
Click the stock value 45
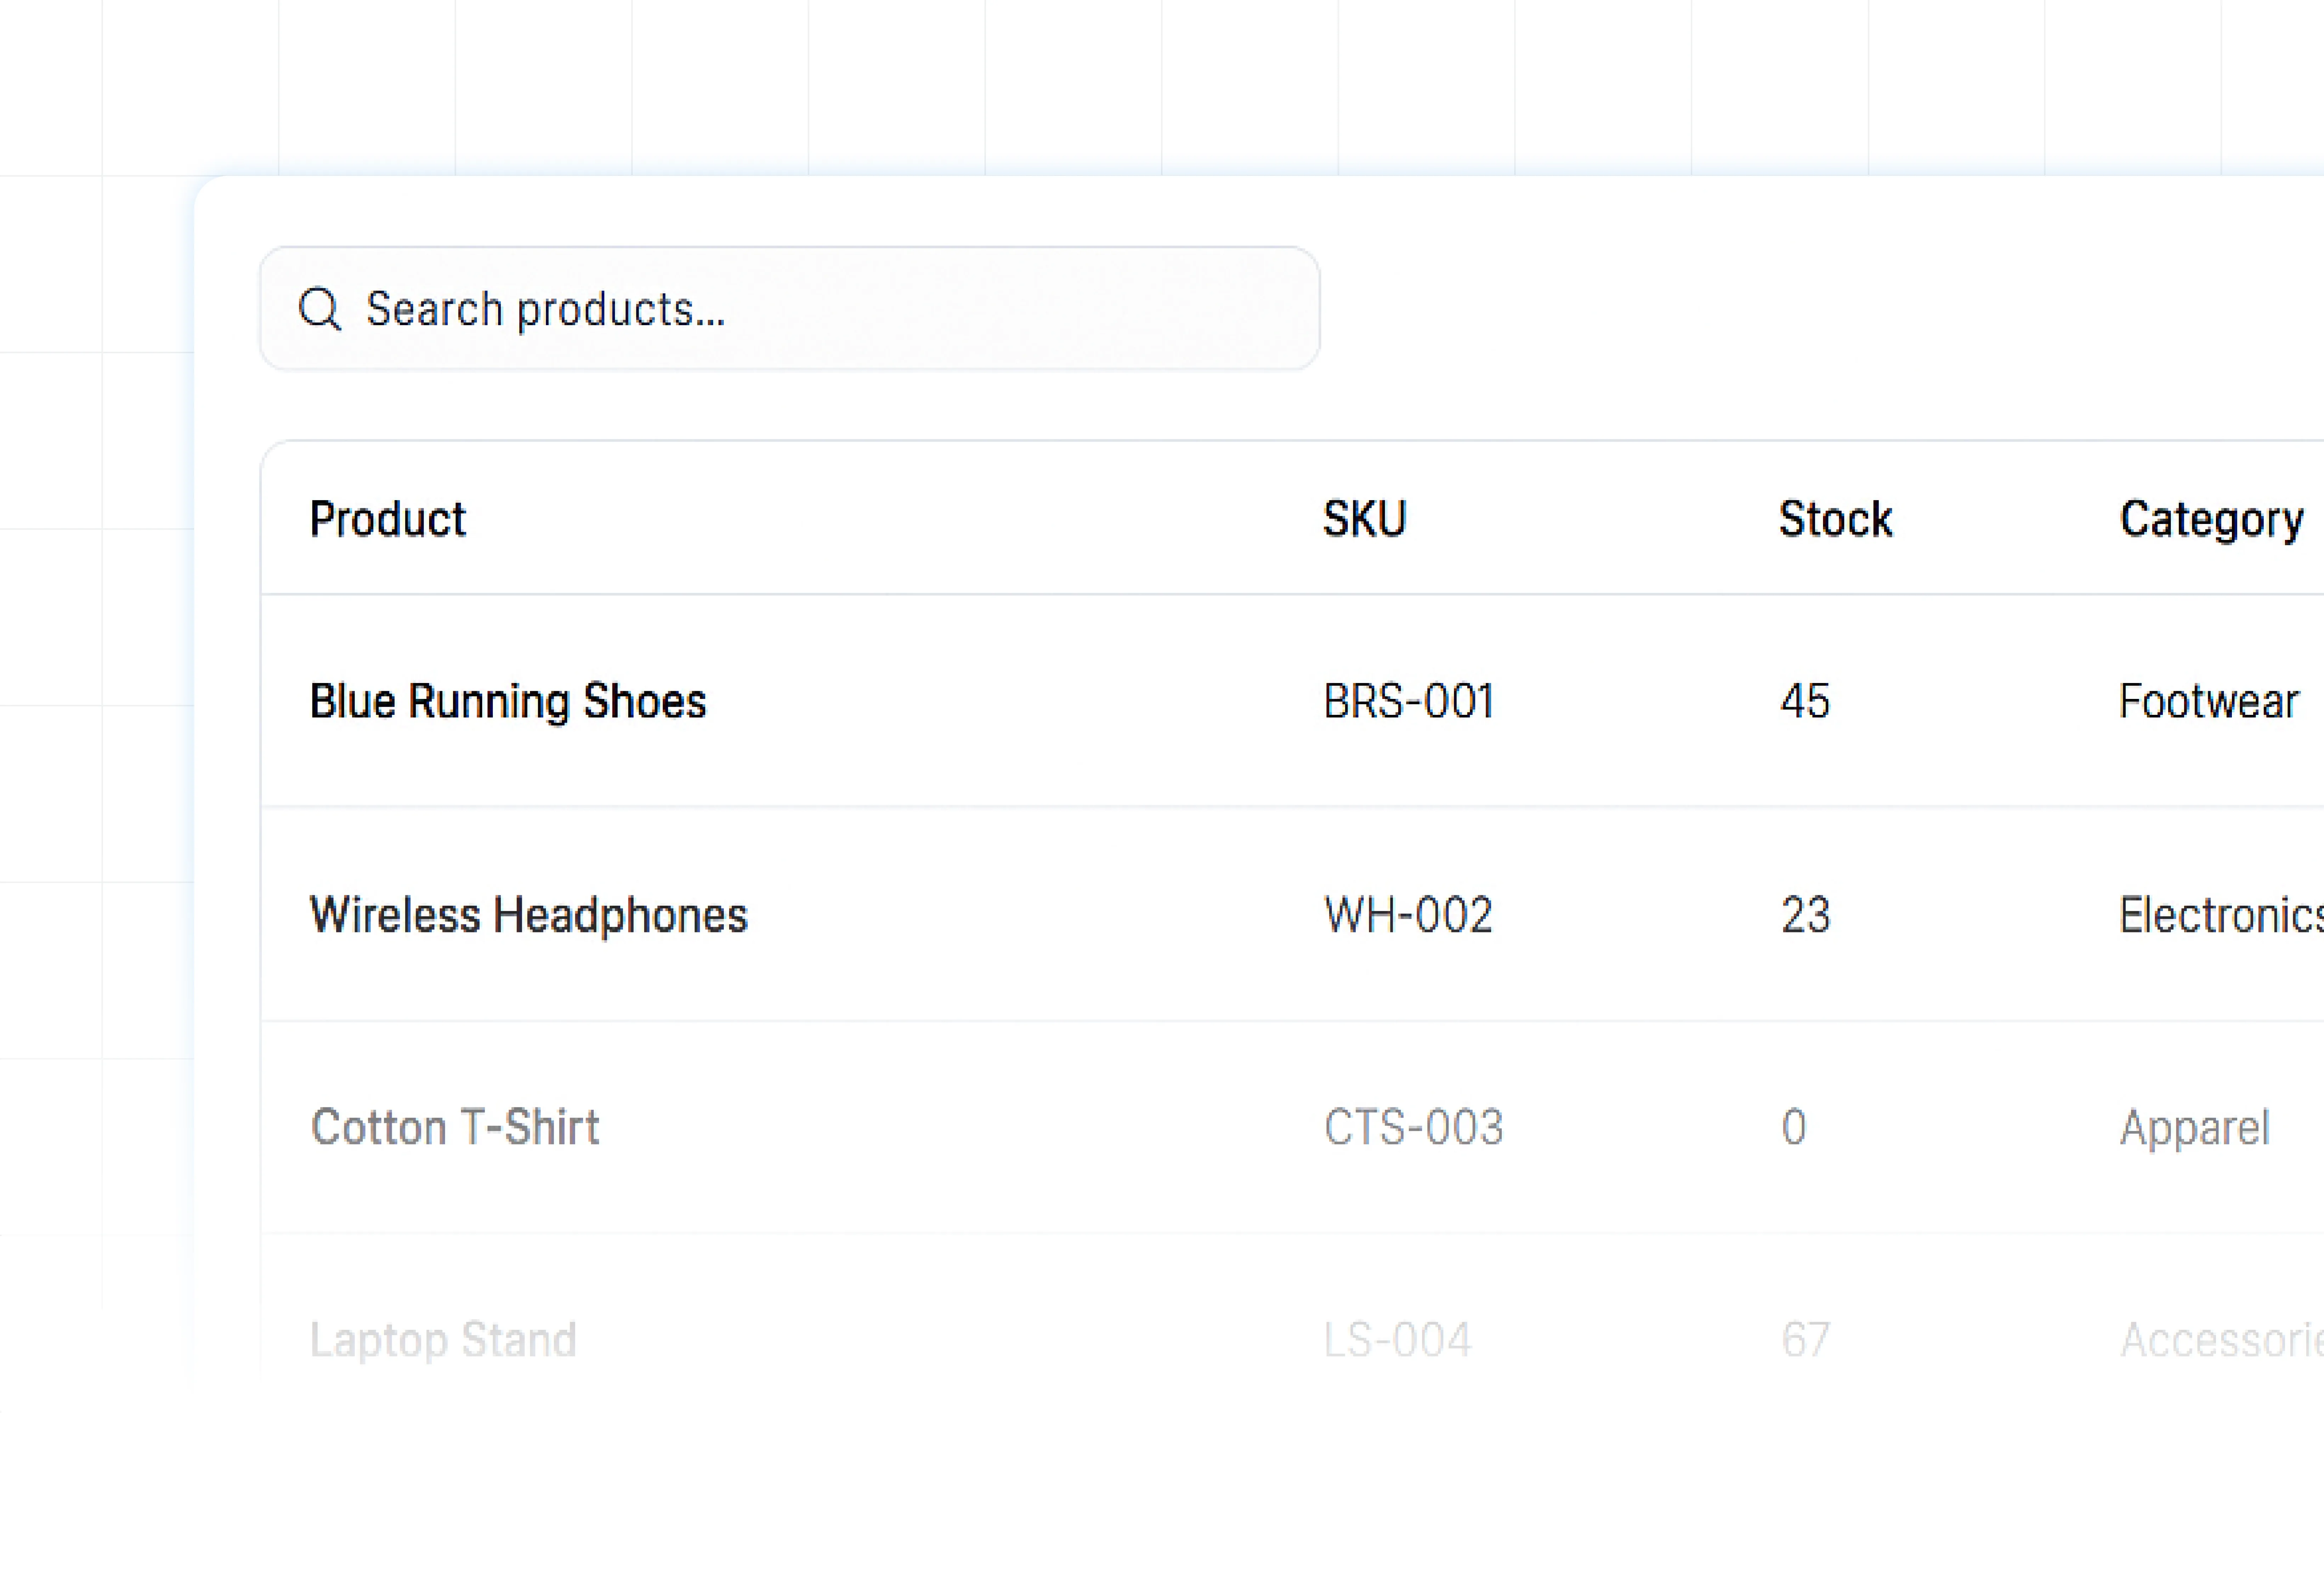point(1805,701)
